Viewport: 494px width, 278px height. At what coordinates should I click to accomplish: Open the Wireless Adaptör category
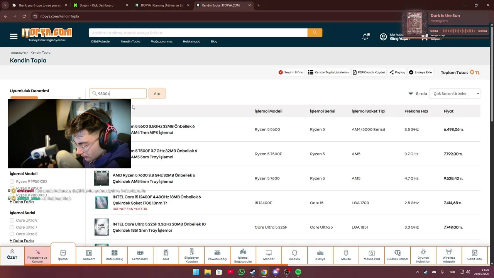(x=449, y=256)
